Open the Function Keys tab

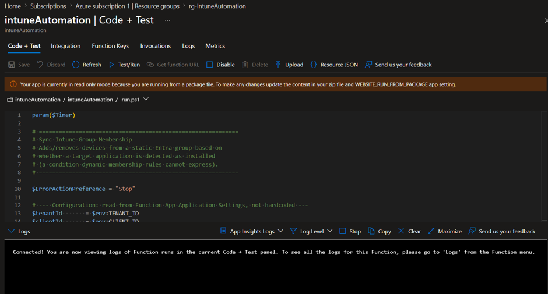[110, 46]
